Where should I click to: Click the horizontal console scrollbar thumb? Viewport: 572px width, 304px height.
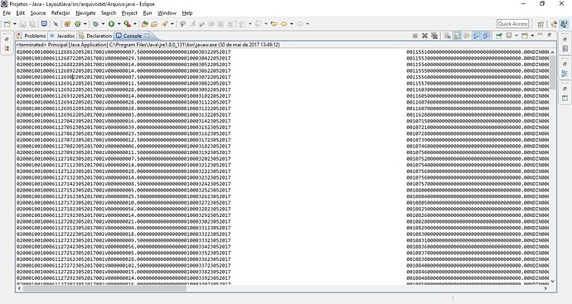(x=104, y=288)
